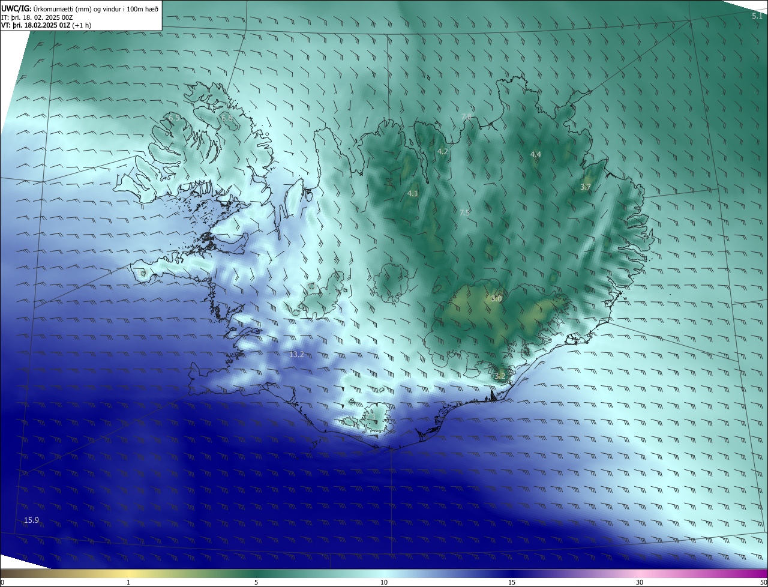This screenshot has width=768, height=587.
Task: Click the 3.7 value label on the map
Action: (586, 187)
